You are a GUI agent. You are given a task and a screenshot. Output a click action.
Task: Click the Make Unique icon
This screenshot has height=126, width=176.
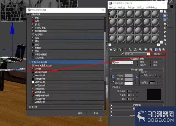135,49
